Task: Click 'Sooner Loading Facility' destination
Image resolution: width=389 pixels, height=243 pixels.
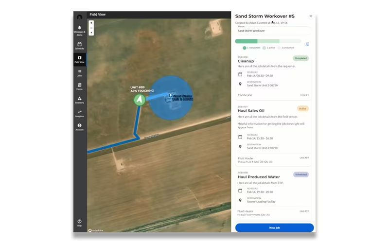Action: click(x=261, y=202)
